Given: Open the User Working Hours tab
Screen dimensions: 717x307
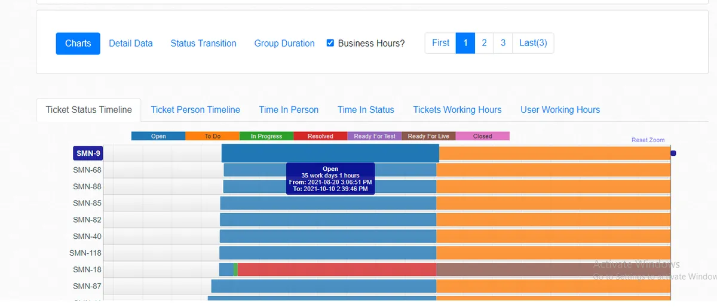Looking at the screenshot, I should pyautogui.click(x=560, y=110).
